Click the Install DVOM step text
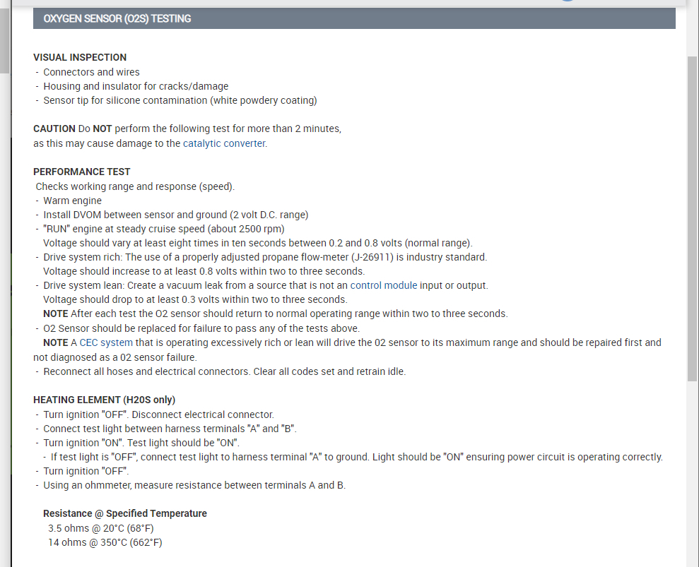 tap(175, 215)
